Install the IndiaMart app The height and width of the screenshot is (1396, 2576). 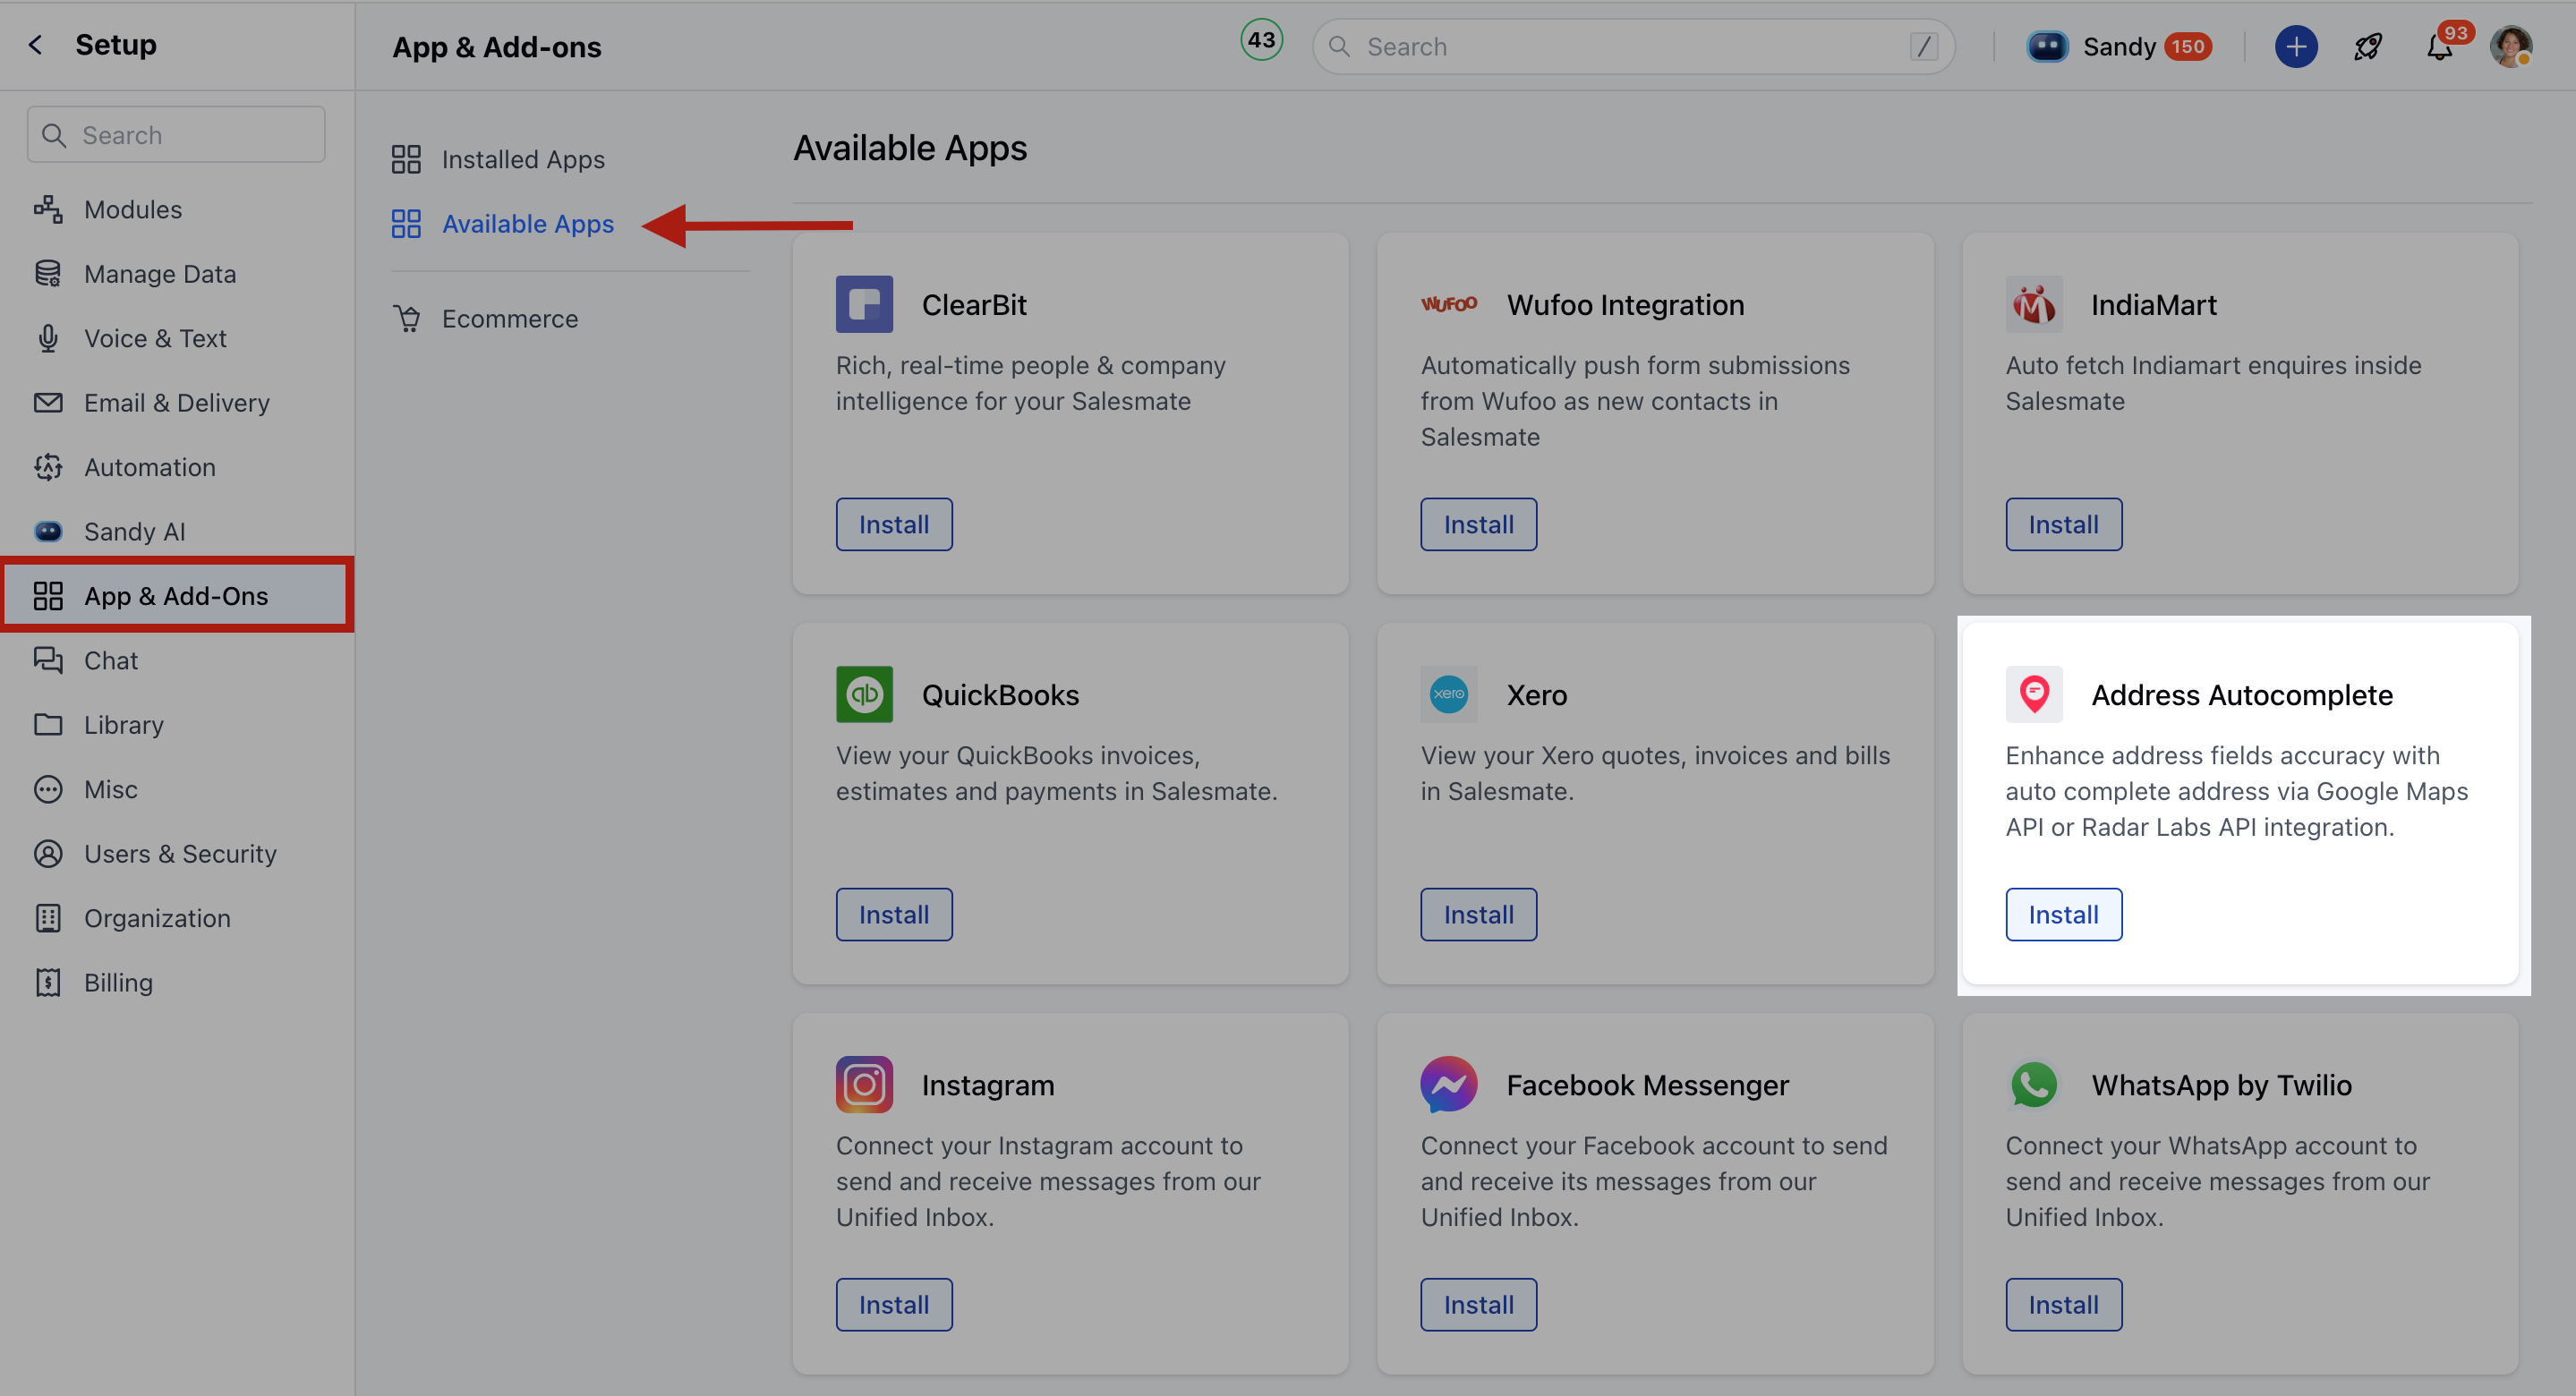click(2064, 524)
